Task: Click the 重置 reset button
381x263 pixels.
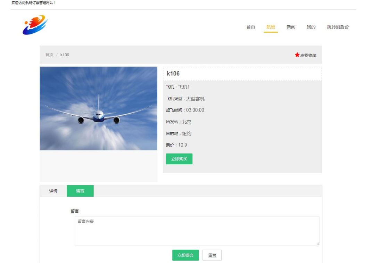Action: click(x=212, y=255)
